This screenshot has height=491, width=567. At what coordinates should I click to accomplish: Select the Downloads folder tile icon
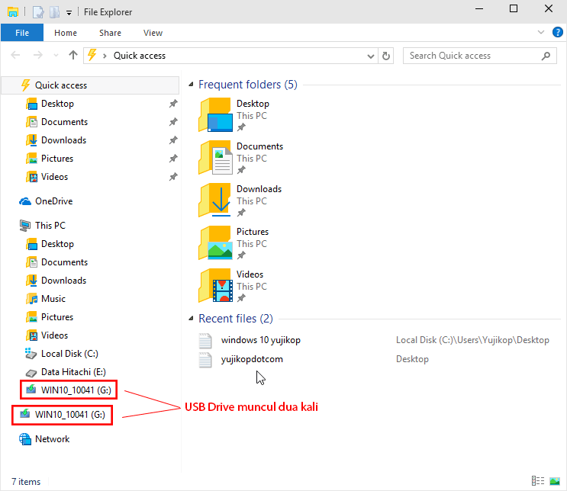coord(215,201)
